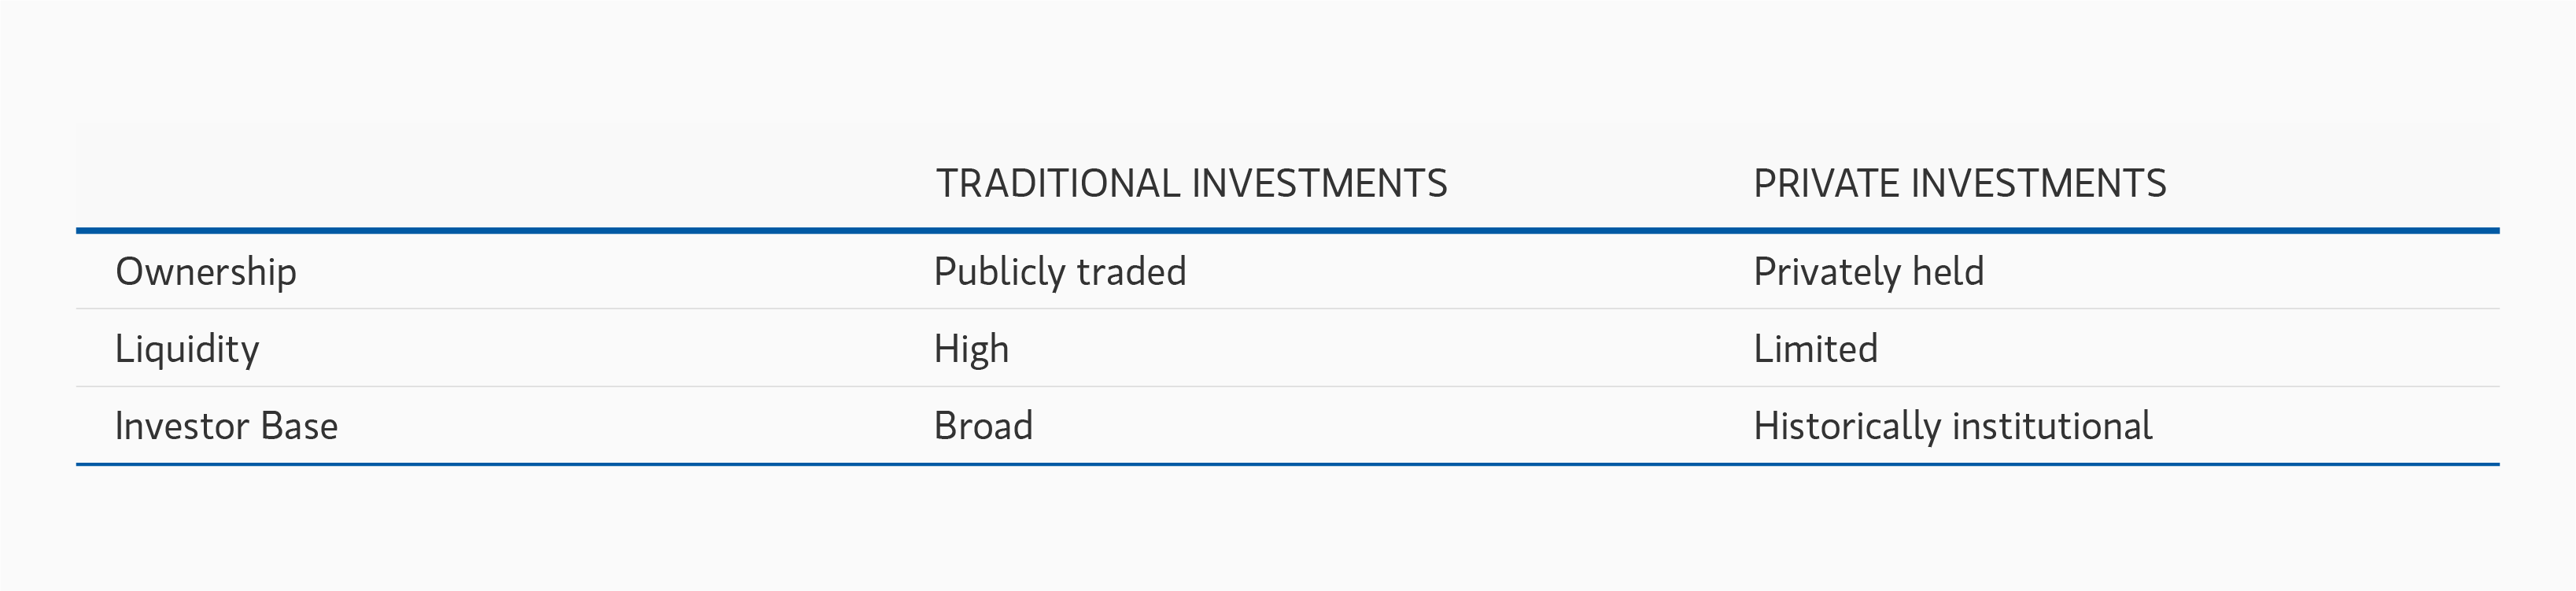Click the 'High' liquidity cell

tap(971, 349)
